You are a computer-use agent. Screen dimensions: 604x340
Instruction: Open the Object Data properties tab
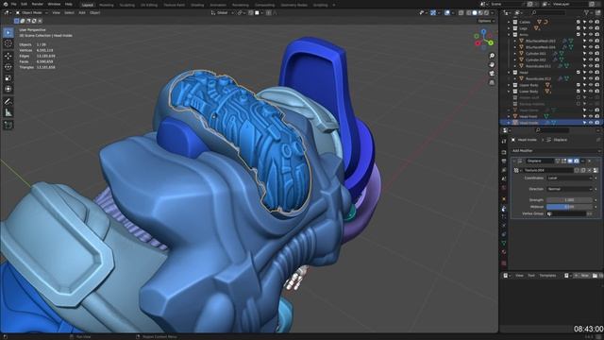504,244
